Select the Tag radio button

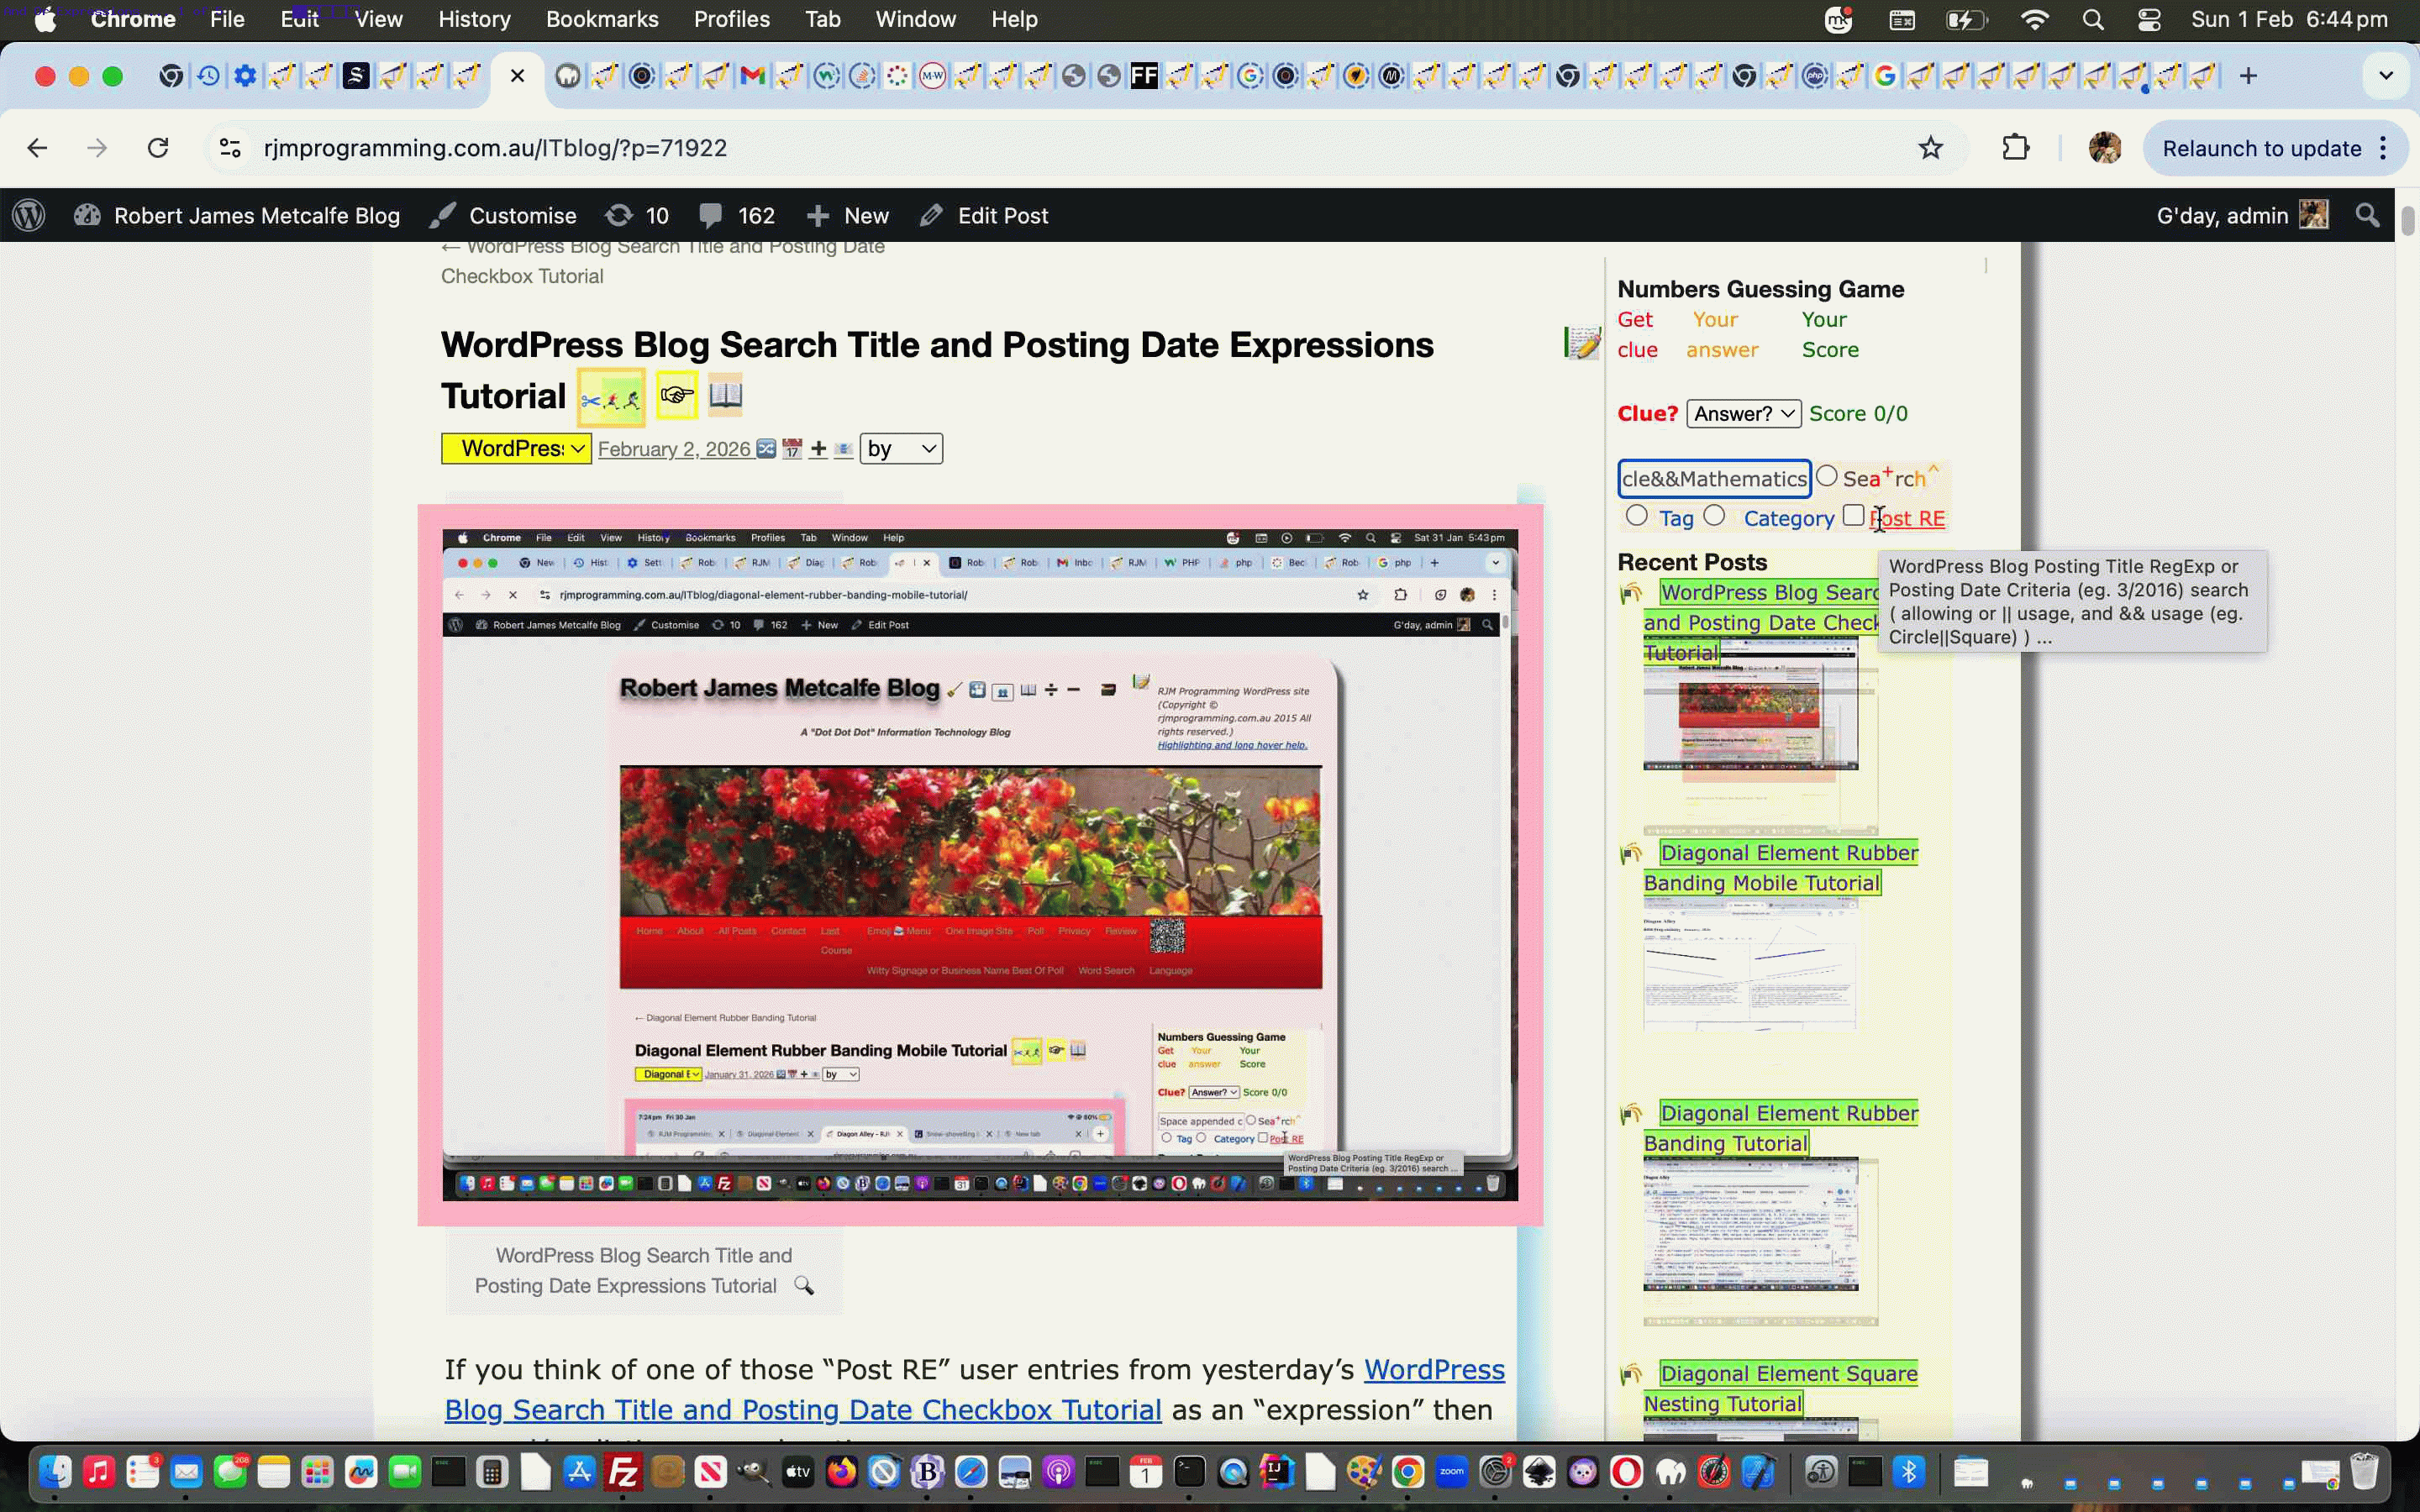(x=1637, y=516)
